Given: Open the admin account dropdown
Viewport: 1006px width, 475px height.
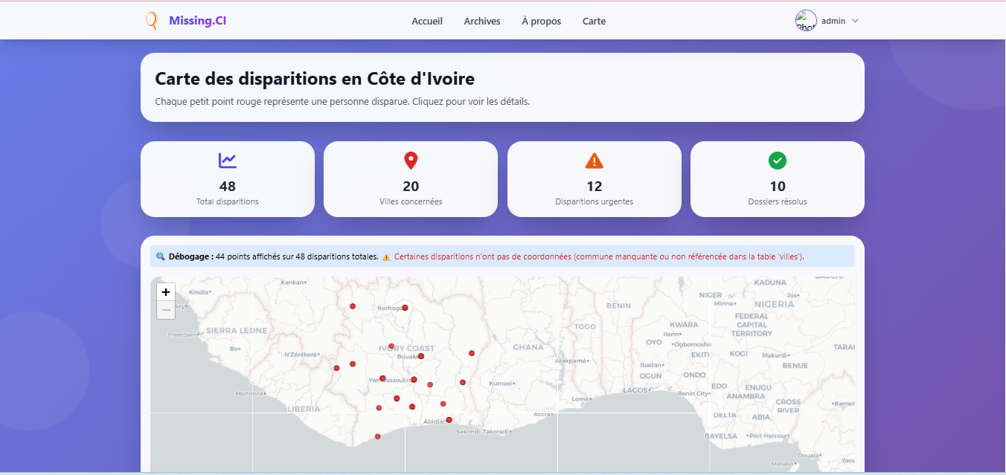Looking at the screenshot, I should pos(855,21).
